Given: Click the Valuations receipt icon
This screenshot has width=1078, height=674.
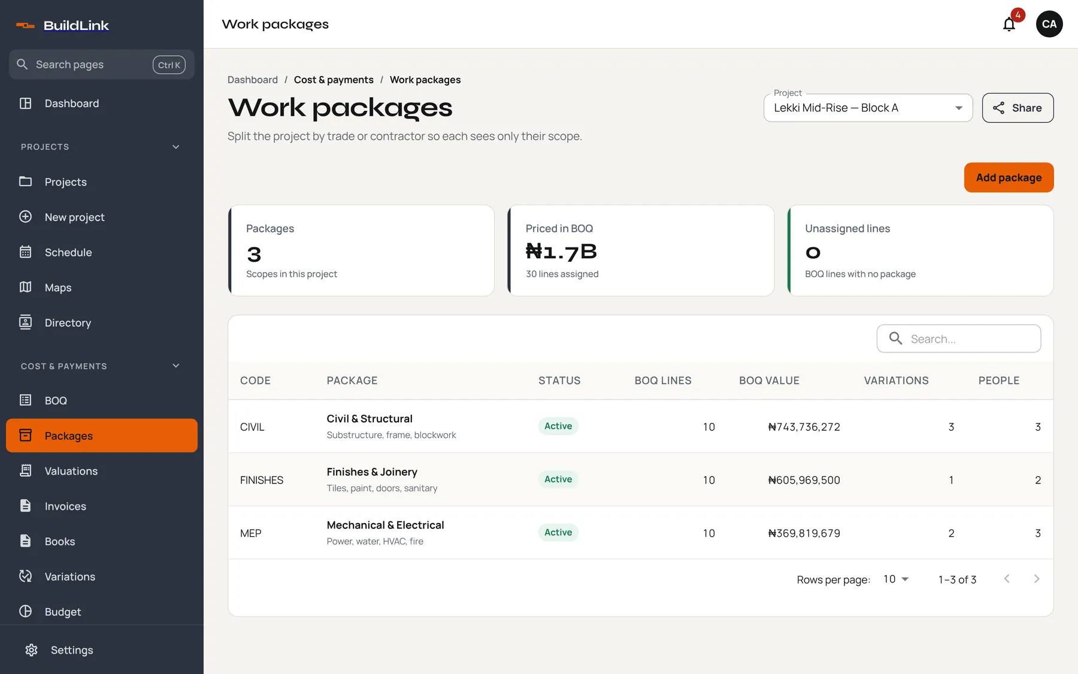Looking at the screenshot, I should tap(25, 471).
